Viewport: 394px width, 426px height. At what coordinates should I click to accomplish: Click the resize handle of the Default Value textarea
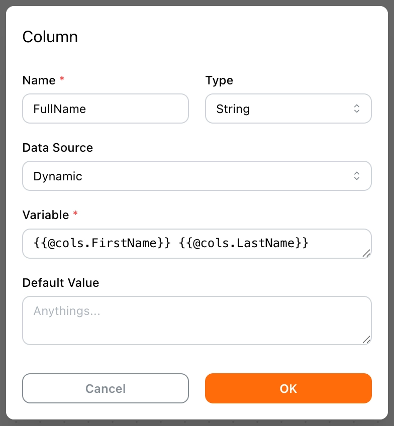point(366,340)
